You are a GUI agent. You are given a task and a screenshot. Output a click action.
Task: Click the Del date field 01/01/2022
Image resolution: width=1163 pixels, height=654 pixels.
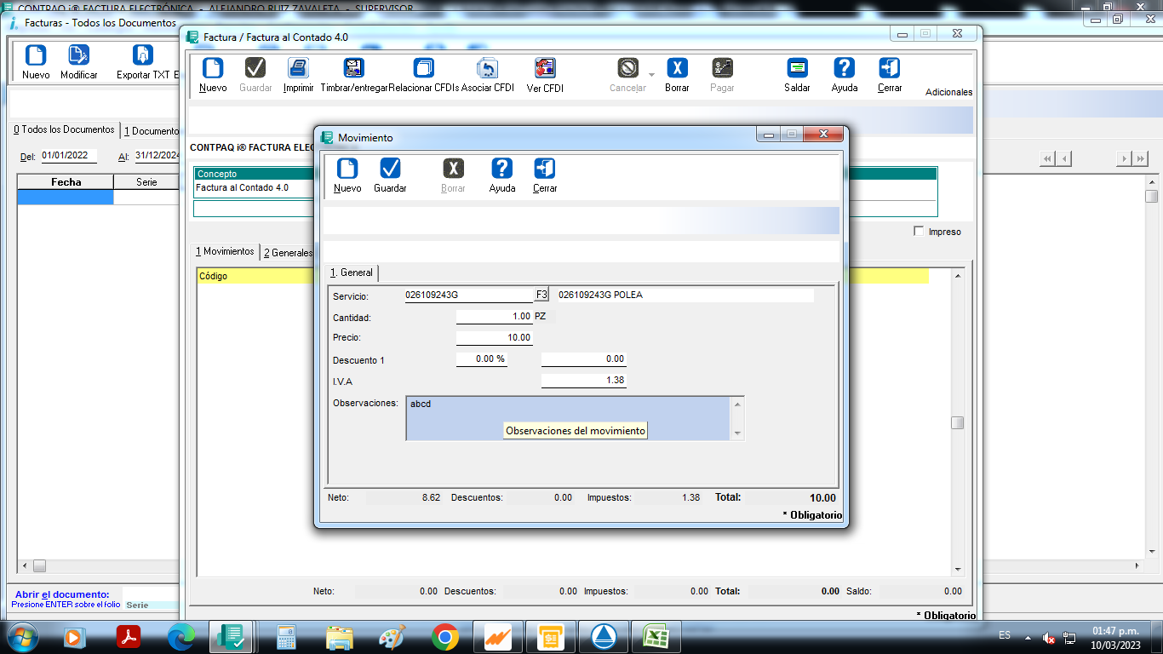(x=69, y=156)
